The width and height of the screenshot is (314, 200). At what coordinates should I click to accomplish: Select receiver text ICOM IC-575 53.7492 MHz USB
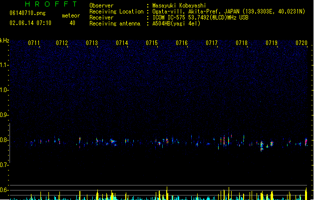point(201,17)
